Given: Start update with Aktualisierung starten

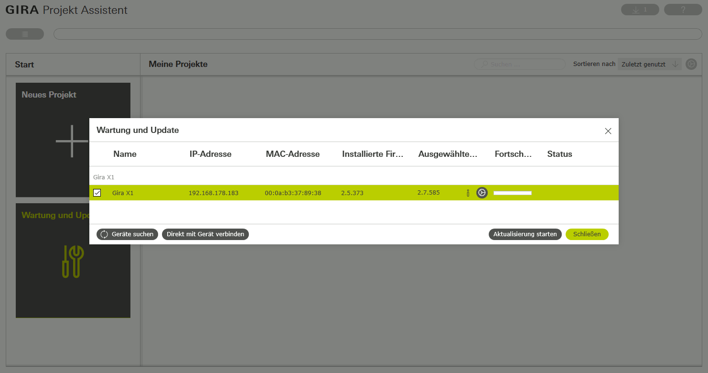Looking at the screenshot, I should click(525, 234).
